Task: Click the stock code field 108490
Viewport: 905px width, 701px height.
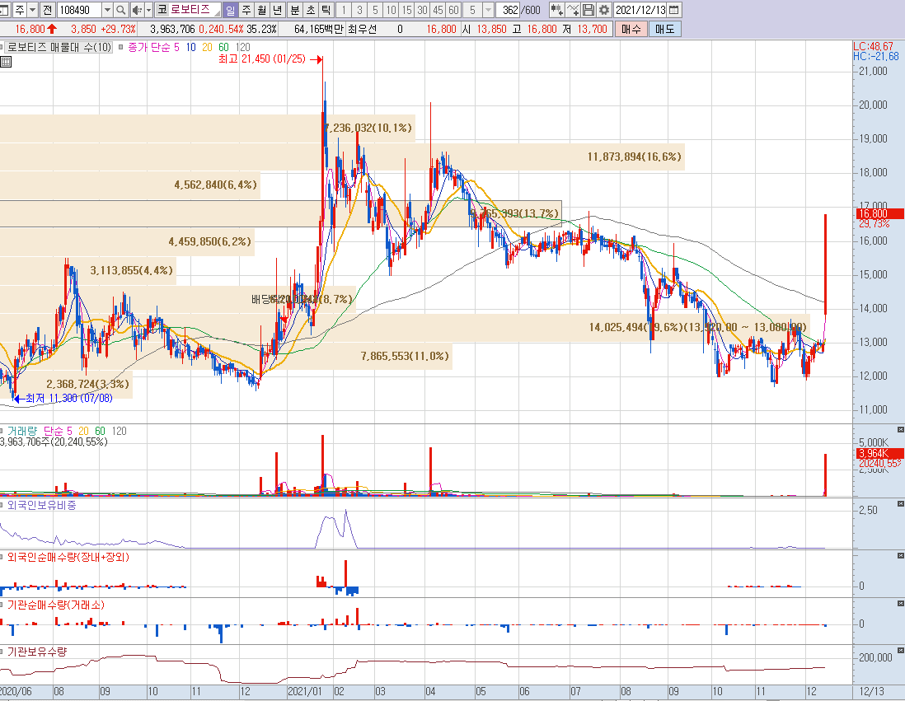Action: click(x=80, y=10)
